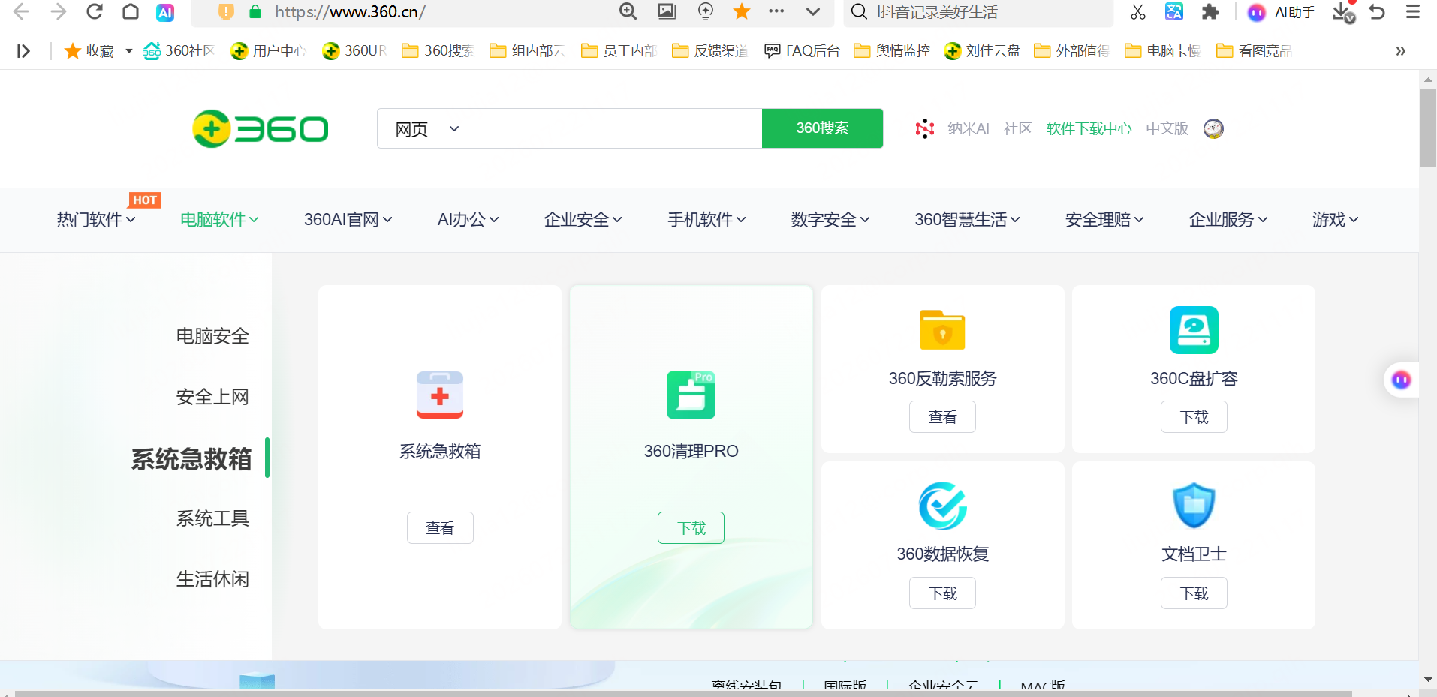Click the 360 logo
The height and width of the screenshot is (697, 1437).
[x=261, y=128]
